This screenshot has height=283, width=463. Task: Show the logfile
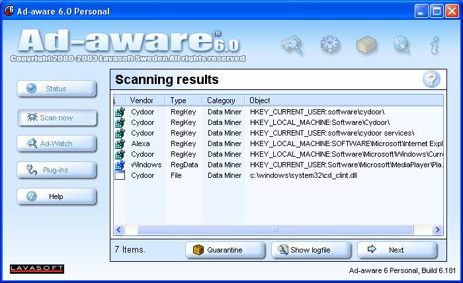click(x=311, y=250)
